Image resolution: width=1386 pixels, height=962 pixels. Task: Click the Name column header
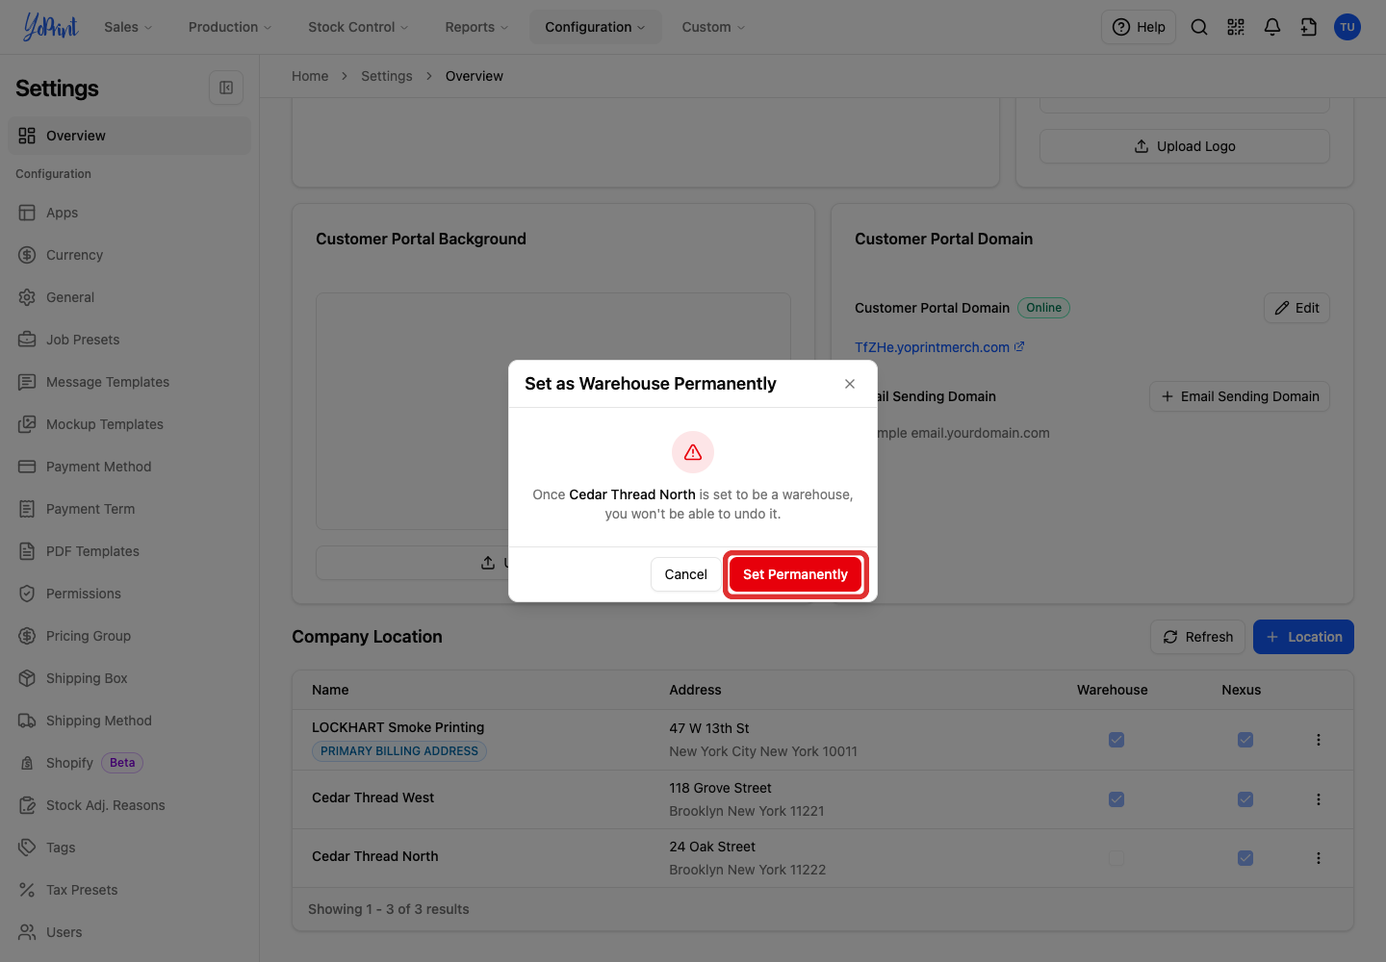pyautogui.click(x=330, y=690)
